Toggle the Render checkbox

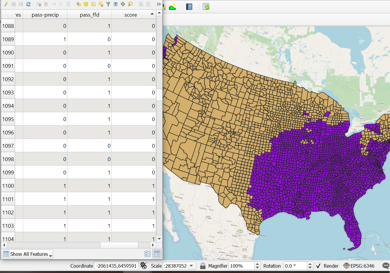(x=318, y=266)
